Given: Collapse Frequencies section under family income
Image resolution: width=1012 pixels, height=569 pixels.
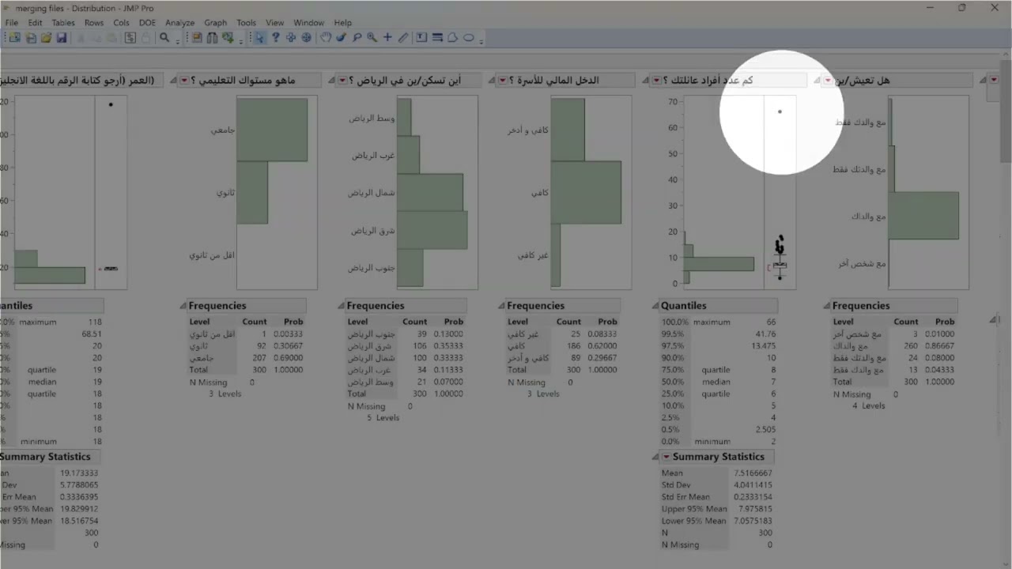Looking at the screenshot, I should 500,306.
